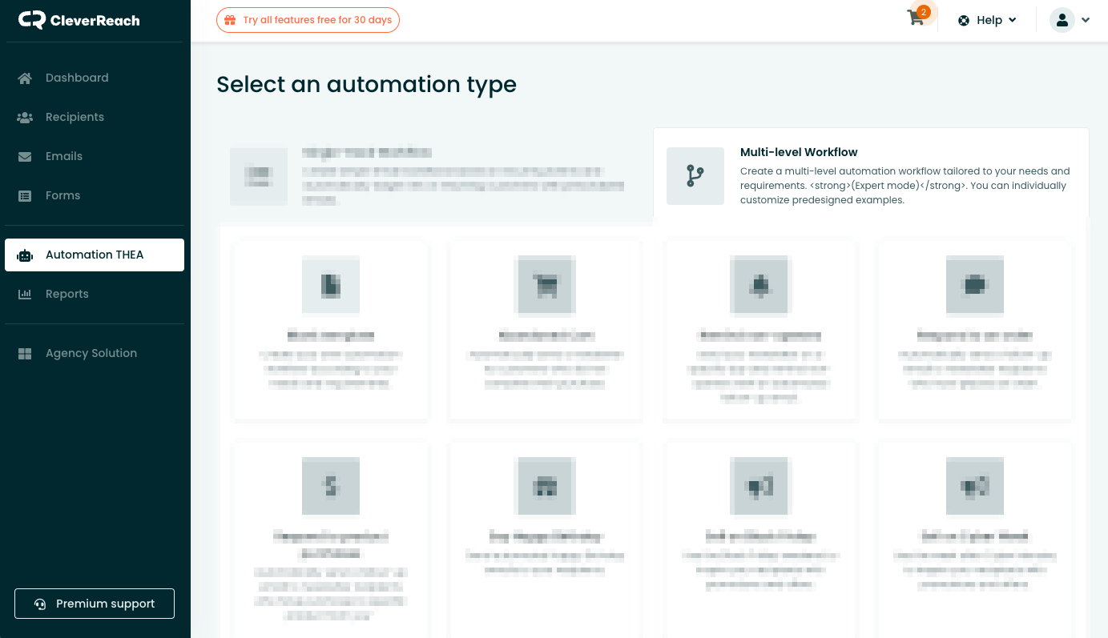
Task: Click the Help icon in the top bar
Action: [963, 20]
